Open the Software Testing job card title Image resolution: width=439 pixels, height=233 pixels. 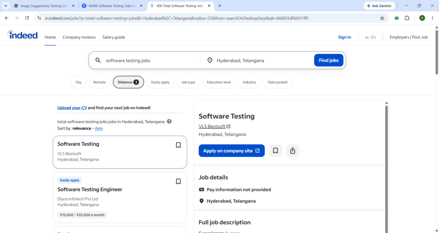tap(78, 144)
